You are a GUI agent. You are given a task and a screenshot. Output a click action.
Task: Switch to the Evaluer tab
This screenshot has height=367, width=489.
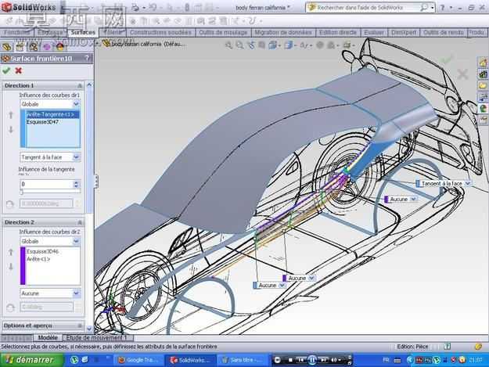coord(374,32)
